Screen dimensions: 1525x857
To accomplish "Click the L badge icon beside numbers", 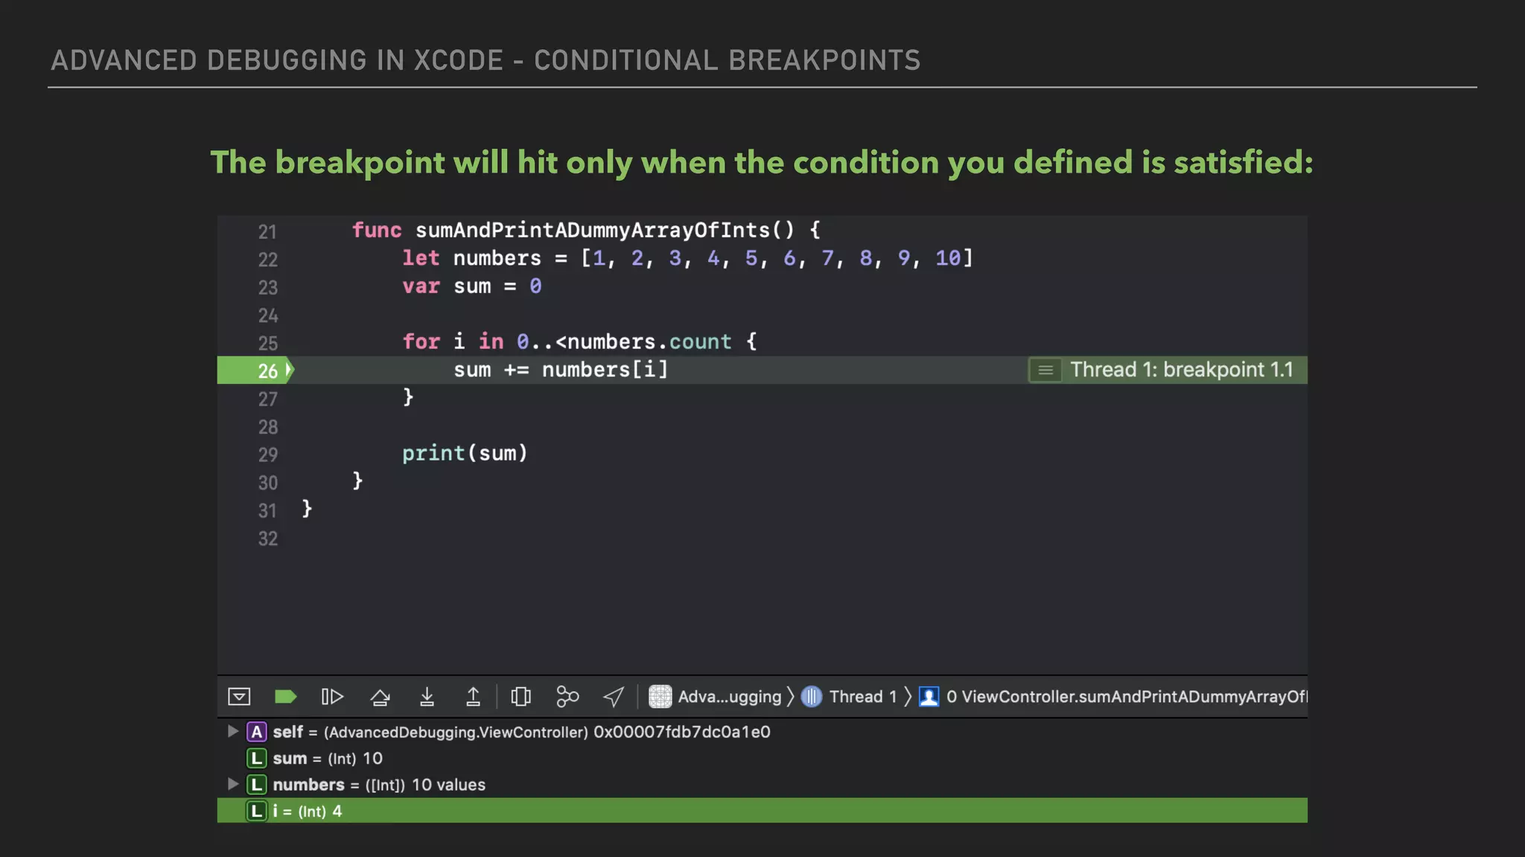I will point(257,784).
